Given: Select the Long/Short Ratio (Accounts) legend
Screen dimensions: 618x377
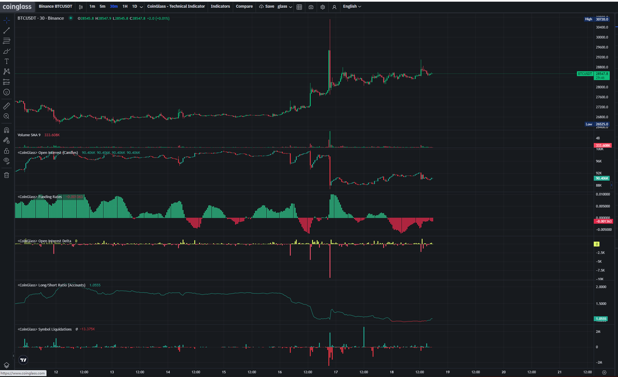Looking at the screenshot, I should (x=51, y=285).
